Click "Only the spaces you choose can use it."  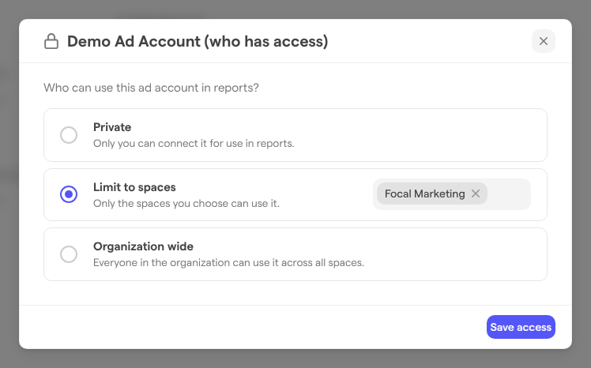[186, 204]
